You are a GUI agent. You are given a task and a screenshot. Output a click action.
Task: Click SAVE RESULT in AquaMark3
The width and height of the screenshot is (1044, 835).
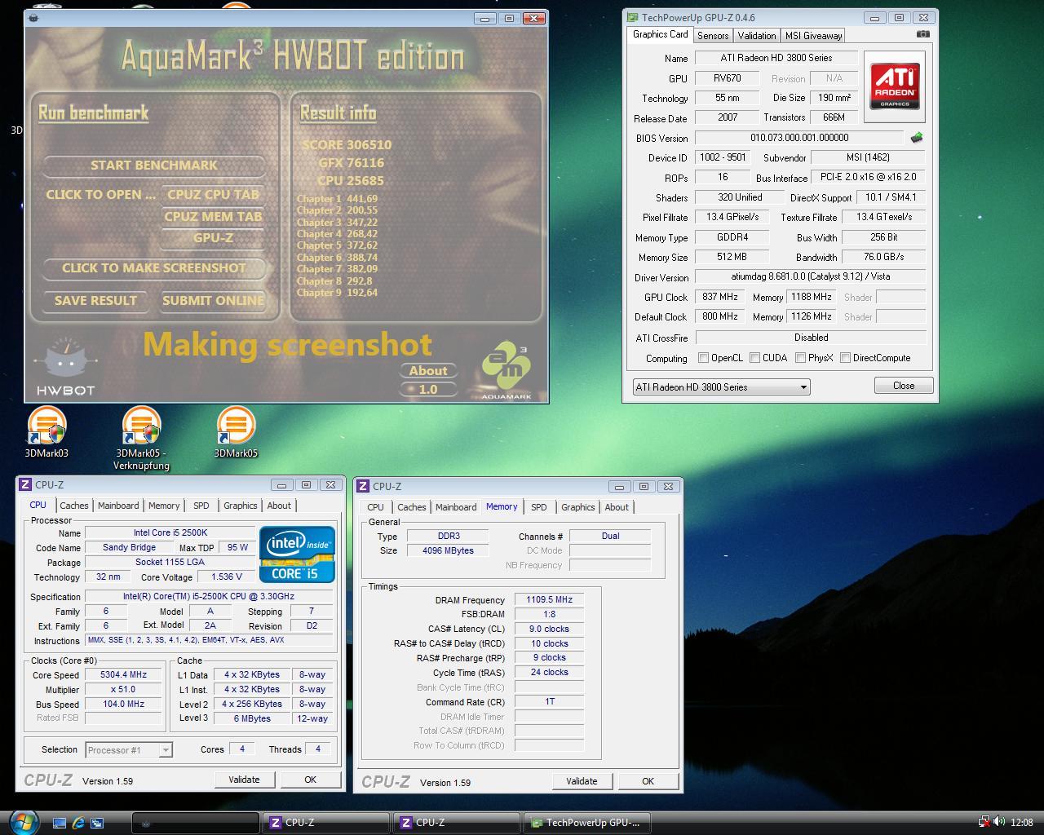click(95, 301)
